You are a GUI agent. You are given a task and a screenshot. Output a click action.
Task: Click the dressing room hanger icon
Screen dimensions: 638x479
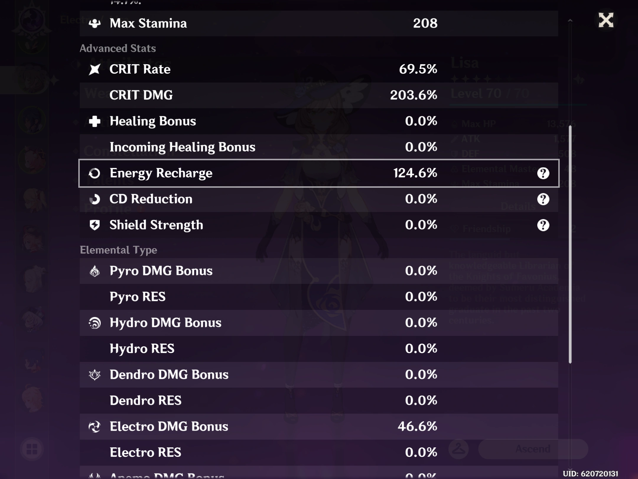(459, 449)
